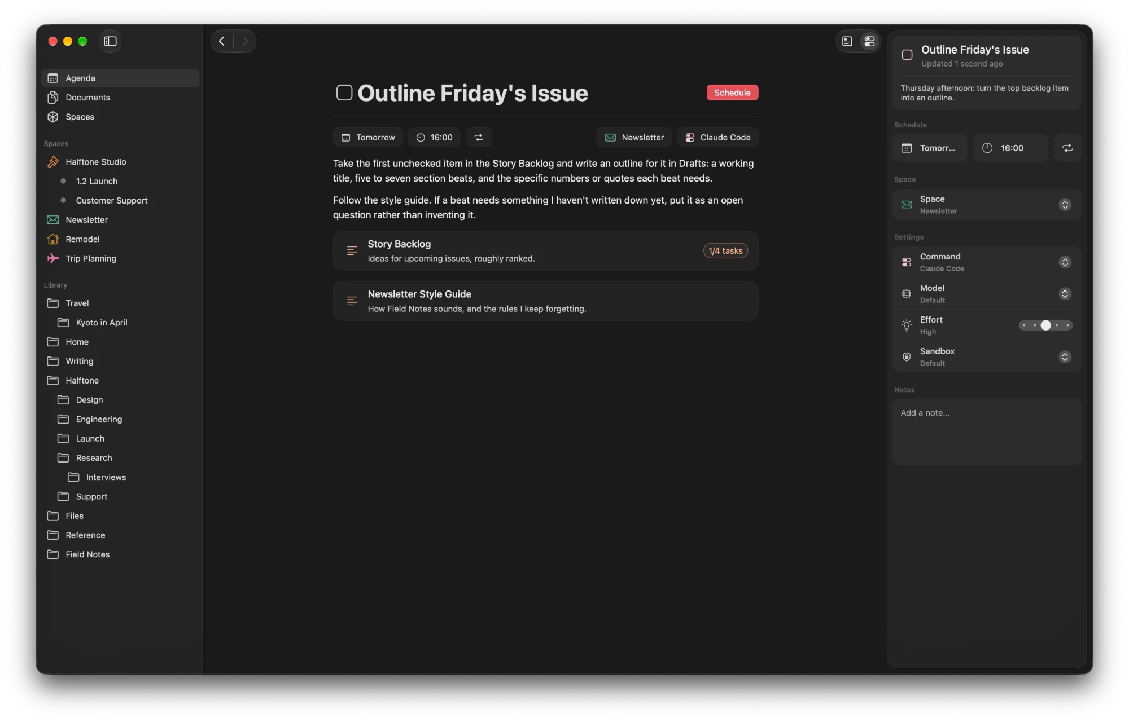The height and width of the screenshot is (722, 1129).
Task: Open the 16:00 time picker in the inspector
Action: (x=1010, y=148)
